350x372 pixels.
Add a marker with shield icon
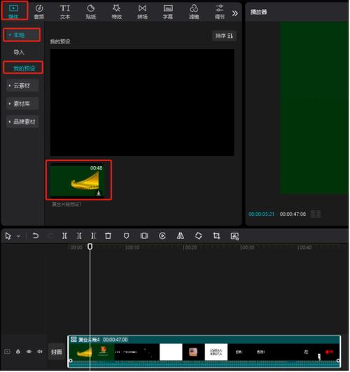click(x=127, y=236)
